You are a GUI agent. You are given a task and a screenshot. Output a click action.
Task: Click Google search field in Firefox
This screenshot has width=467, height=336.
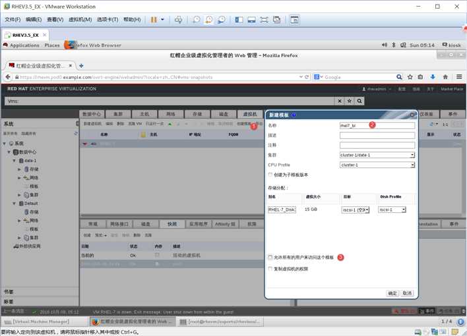click(x=359, y=77)
